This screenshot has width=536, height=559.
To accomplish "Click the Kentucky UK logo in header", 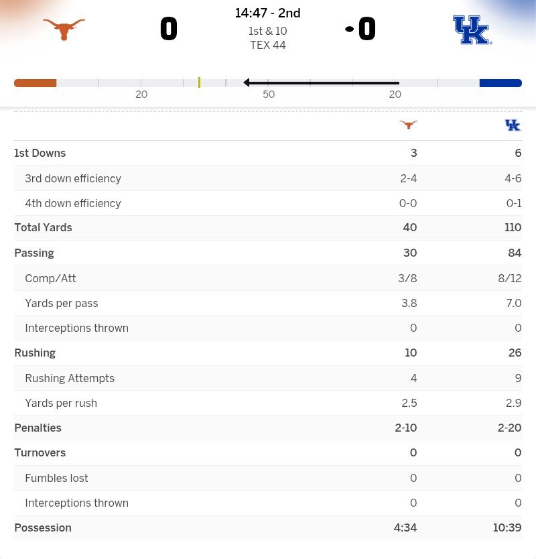I will tap(472, 30).
